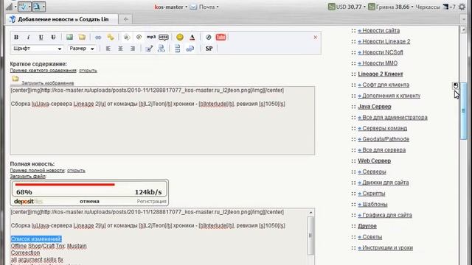Click the highlighted Список изменений text

click(36, 239)
